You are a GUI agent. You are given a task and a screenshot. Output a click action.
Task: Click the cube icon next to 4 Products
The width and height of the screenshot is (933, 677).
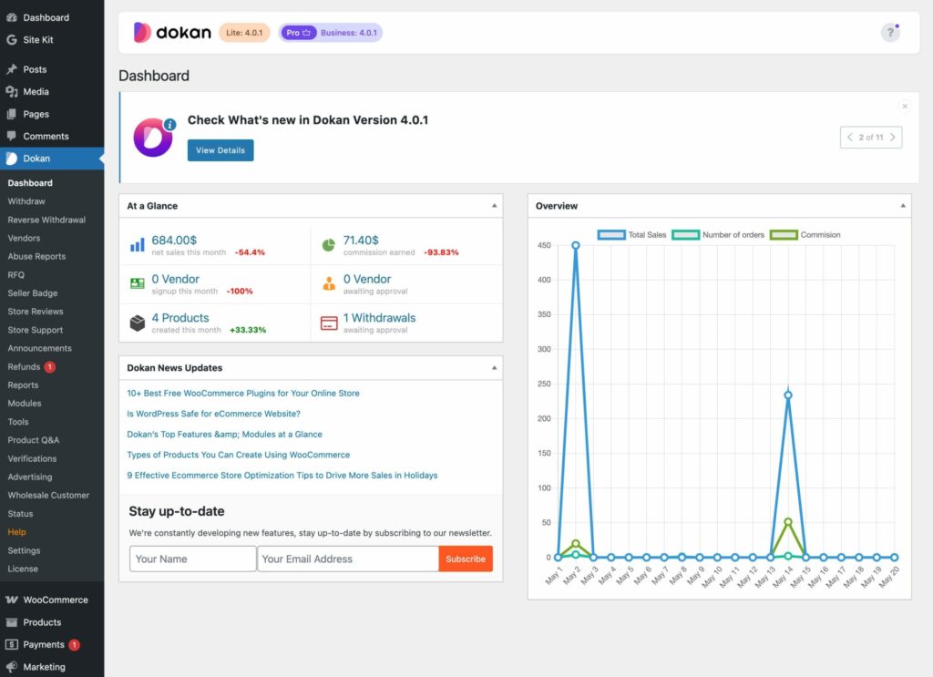(138, 322)
